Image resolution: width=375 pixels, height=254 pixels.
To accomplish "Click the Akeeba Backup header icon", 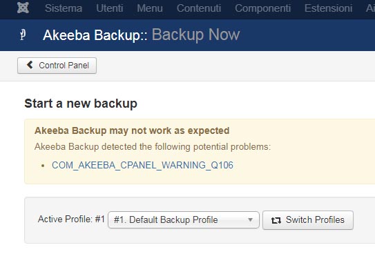I will click(23, 35).
